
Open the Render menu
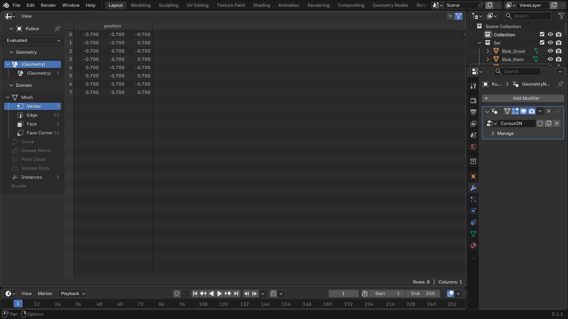[48, 5]
